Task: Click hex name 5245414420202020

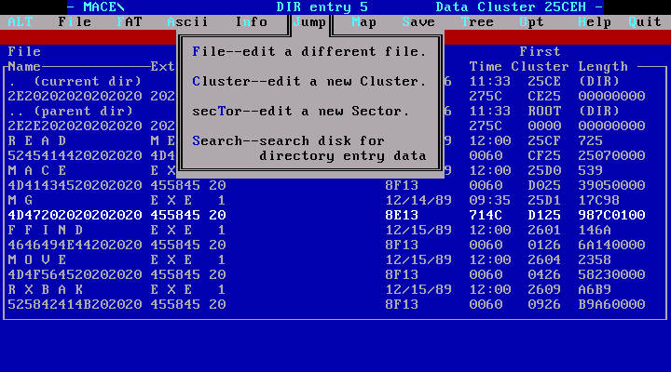Action: pos(75,156)
